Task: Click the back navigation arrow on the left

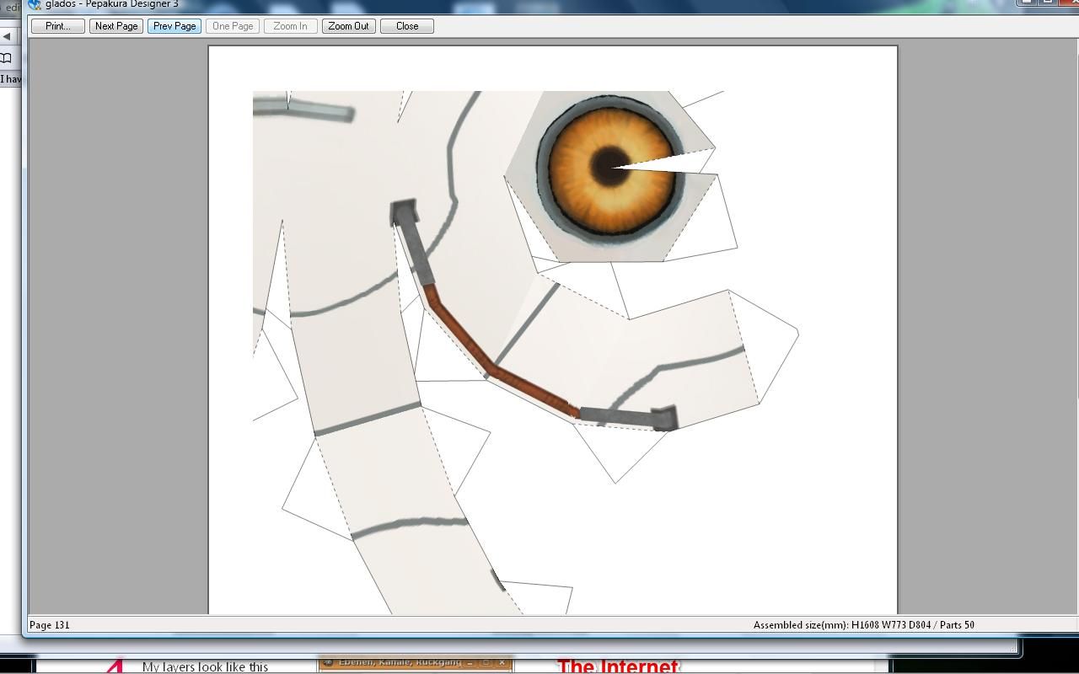Action: point(7,35)
